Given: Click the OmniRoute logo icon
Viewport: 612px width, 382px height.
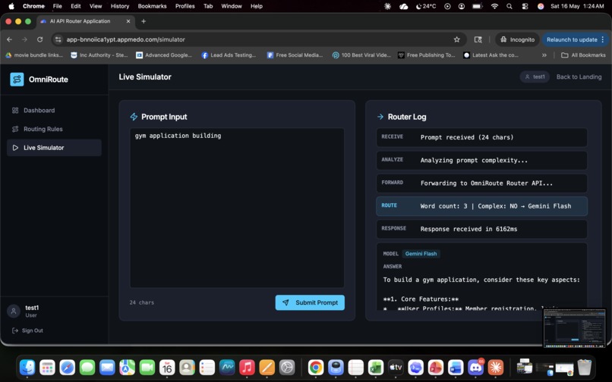Looking at the screenshot, I should pyautogui.click(x=17, y=79).
